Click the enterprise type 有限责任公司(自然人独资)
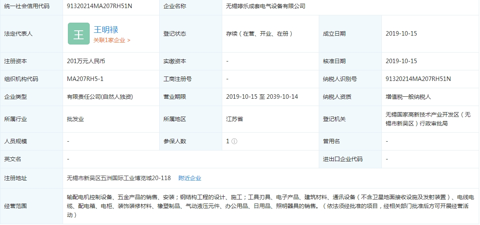 [100, 97]
